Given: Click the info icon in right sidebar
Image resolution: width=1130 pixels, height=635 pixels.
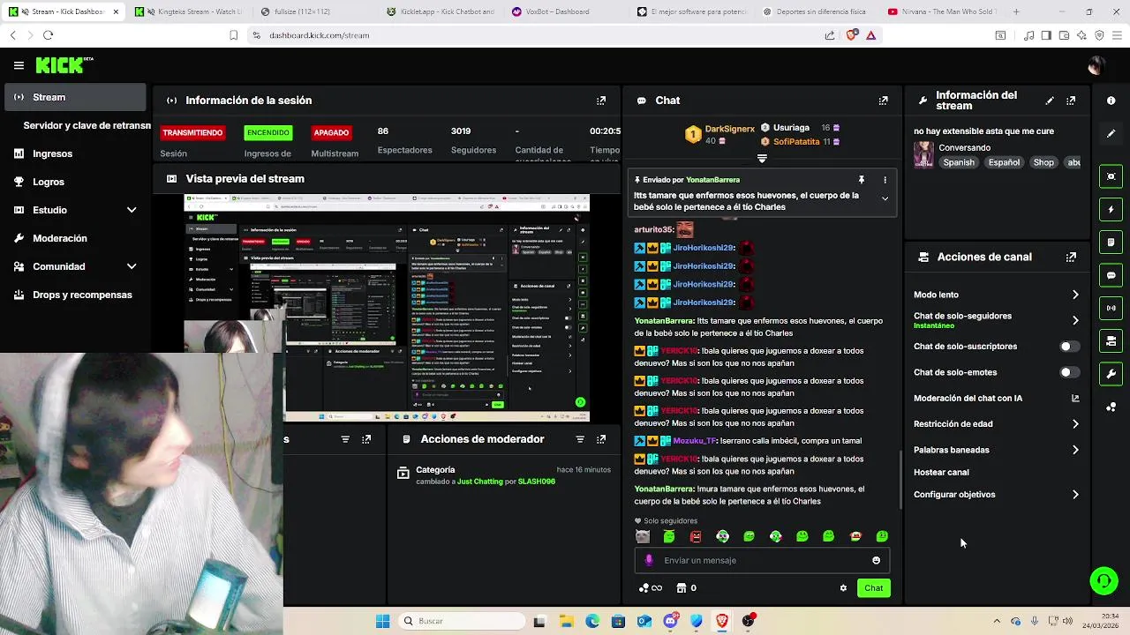Looking at the screenshot, I should 1111,101.
